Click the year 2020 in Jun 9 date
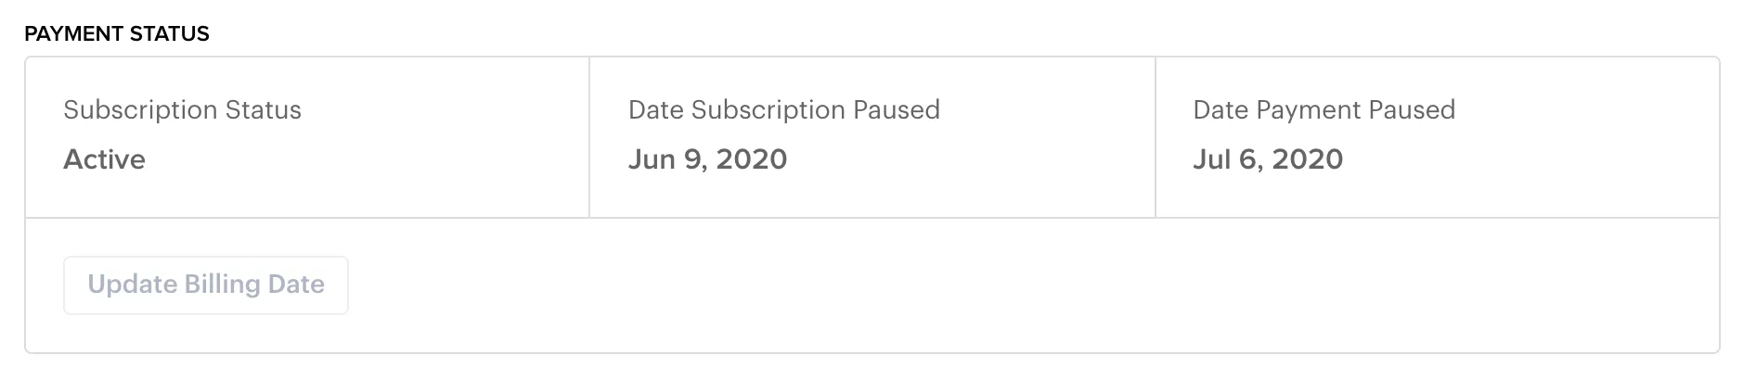This screenshot has width=1743, height=380. [x=752, y=159]
